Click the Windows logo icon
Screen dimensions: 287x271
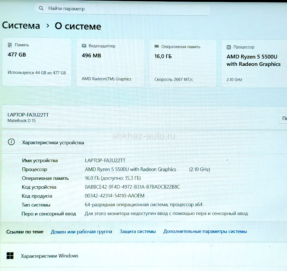pos(10,255)
